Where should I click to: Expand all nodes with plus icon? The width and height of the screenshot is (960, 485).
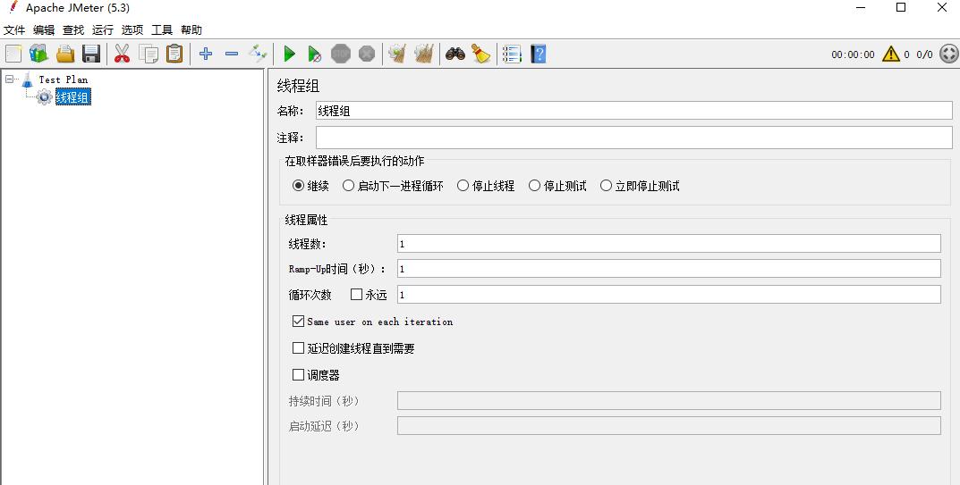point(206,54)
